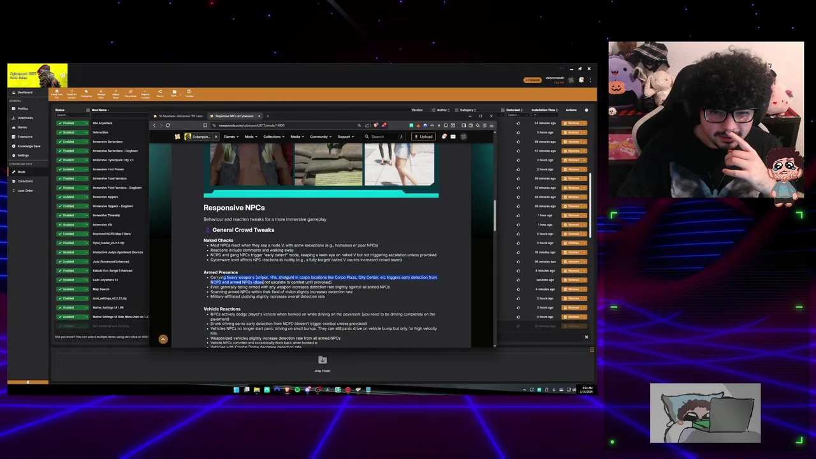Click History toolbar icon
Image resolution: width=816 pixels, height=459 pixels.
click(x=160, y=94)
